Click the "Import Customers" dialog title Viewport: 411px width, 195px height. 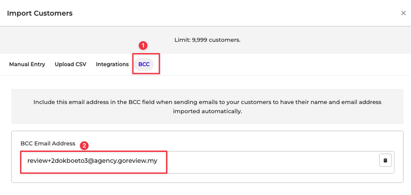40,13
